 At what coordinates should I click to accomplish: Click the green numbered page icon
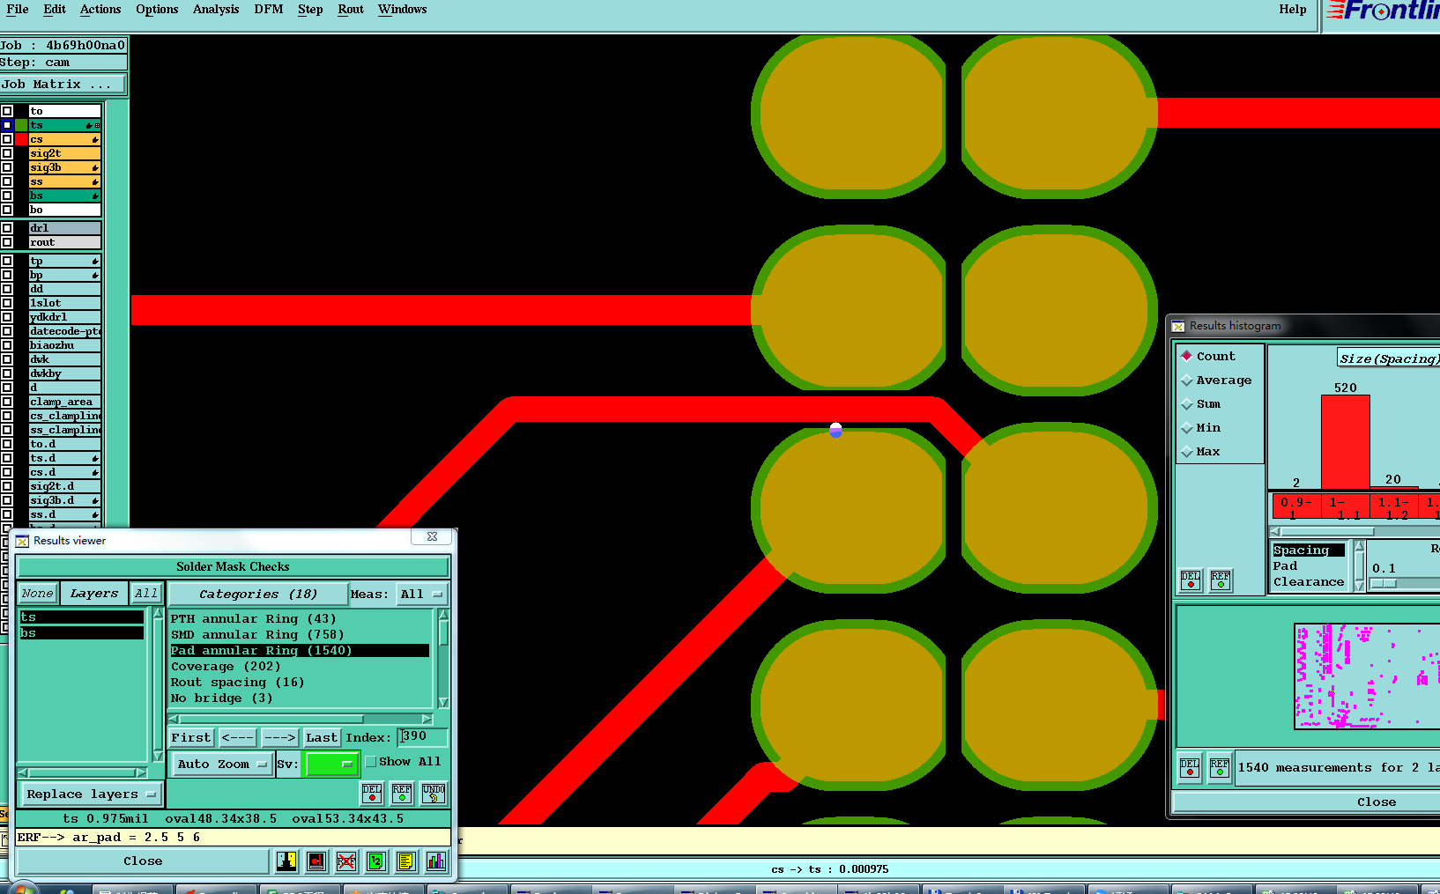pyautogui.click(x=376, y=861)
